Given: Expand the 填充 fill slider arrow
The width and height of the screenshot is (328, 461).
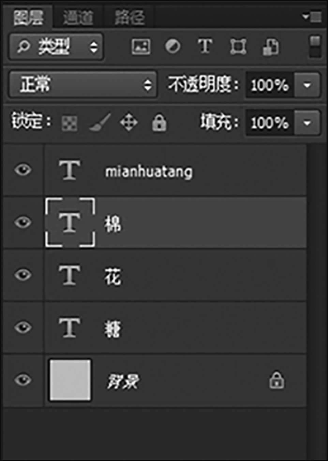Looking at the screenshot, I should click(307, 123).
